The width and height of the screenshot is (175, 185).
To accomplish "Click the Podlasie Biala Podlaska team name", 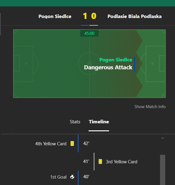I will tap(134, 16).
